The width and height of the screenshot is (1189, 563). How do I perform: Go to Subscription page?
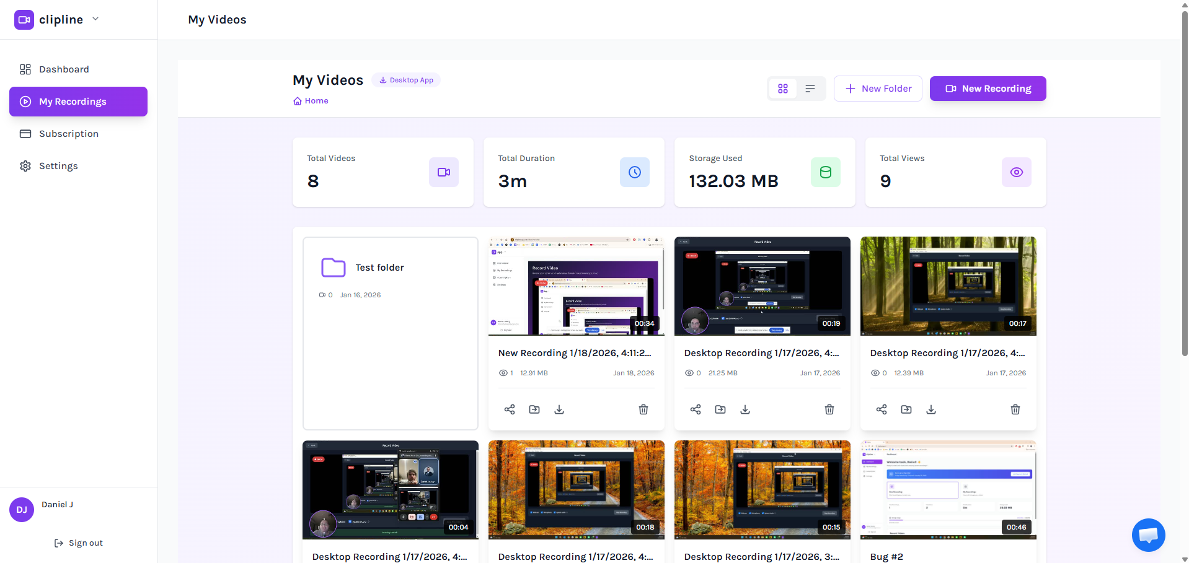78,134
